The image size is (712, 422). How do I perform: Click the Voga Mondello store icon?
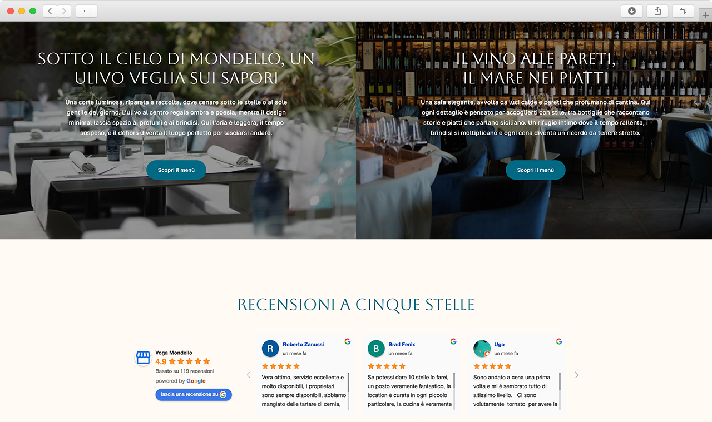click(x=144, y=358)
